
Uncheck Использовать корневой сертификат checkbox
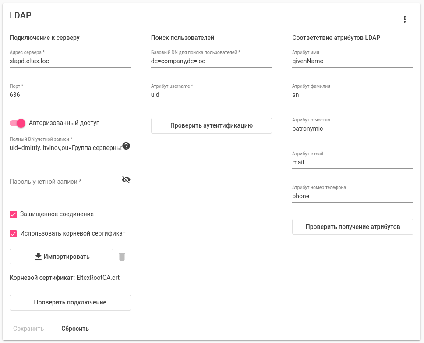click(13, 233)
